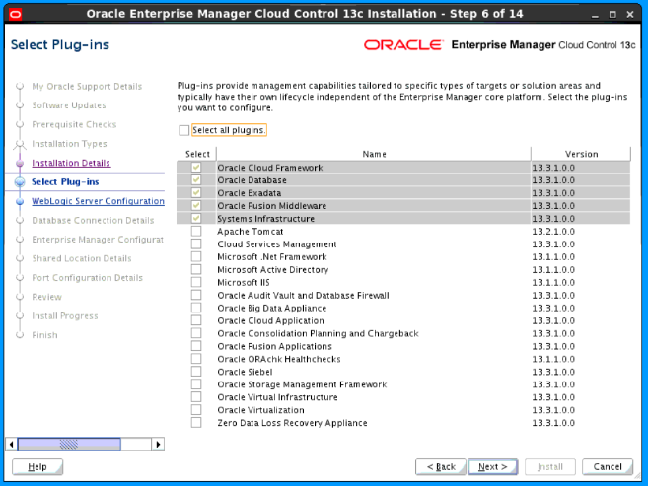The image size is (648, 486).
Task: Maximize the installer window
Action: 612,15
